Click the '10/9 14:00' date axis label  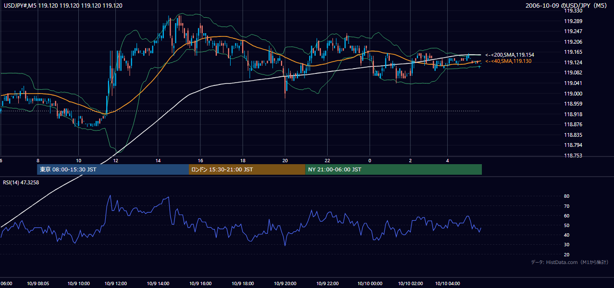[x=158, y=284]
